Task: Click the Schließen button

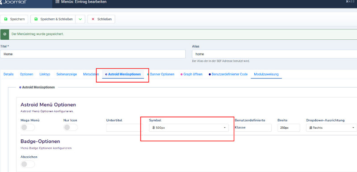Action: 101,19
